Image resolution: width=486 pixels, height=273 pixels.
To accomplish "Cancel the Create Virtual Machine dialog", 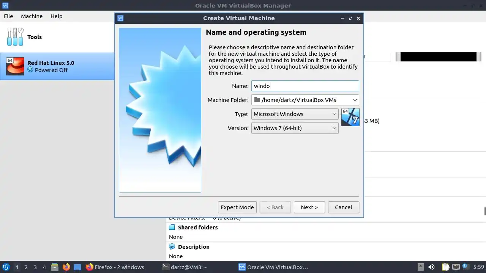I will click(x=343, y=207).
